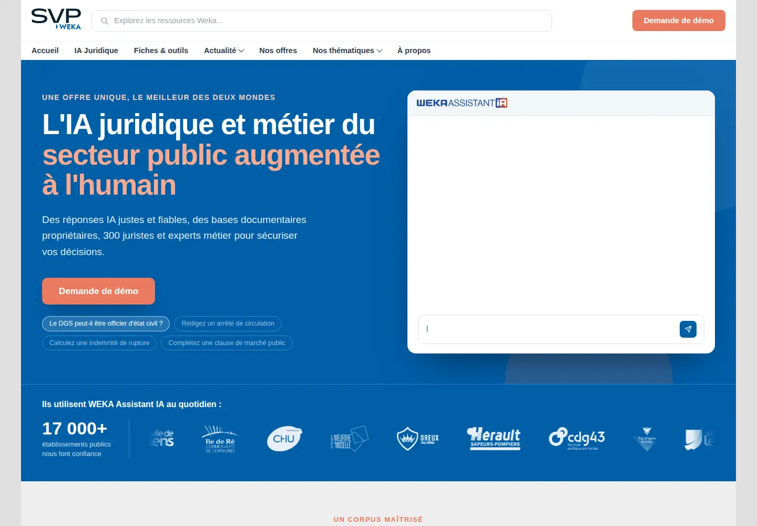Click hero Demande de démo button

coord(98,291)
